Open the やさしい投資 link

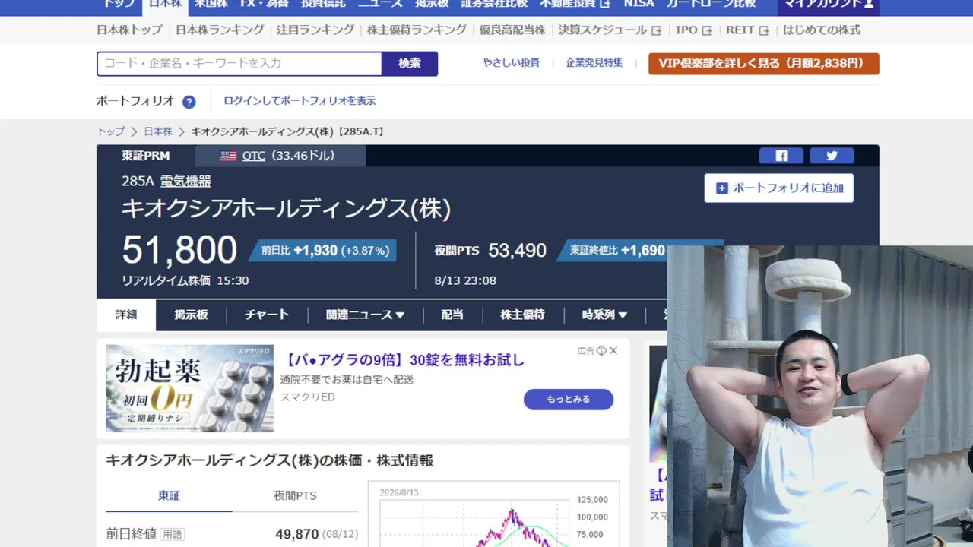coord(512,63)
